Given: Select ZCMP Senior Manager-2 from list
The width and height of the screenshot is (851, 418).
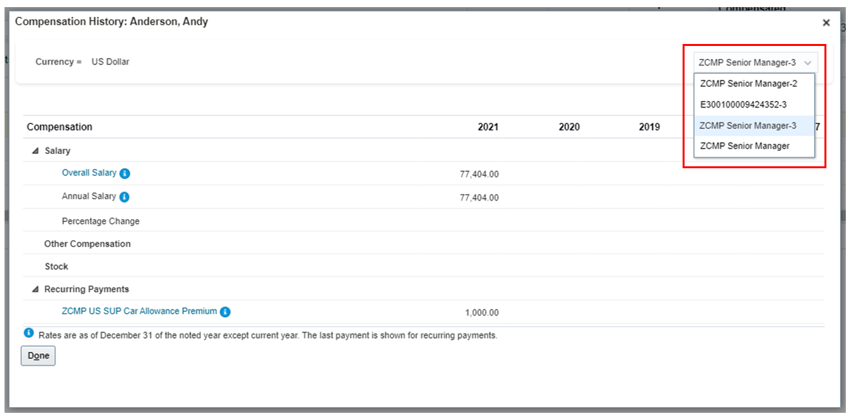Looking at the screenshot, I should pyautogui.click(x=748, y=83).
